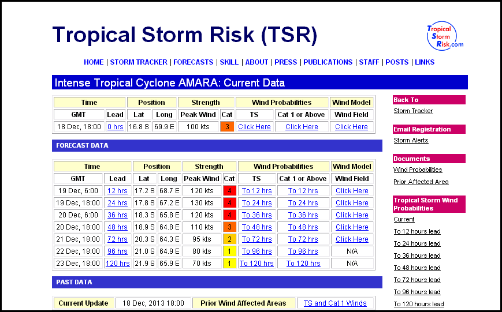This screenshot has height=312, width=502.
Task: Click red Cat 4 cell for 130 kts row
Action: (229, 202)
